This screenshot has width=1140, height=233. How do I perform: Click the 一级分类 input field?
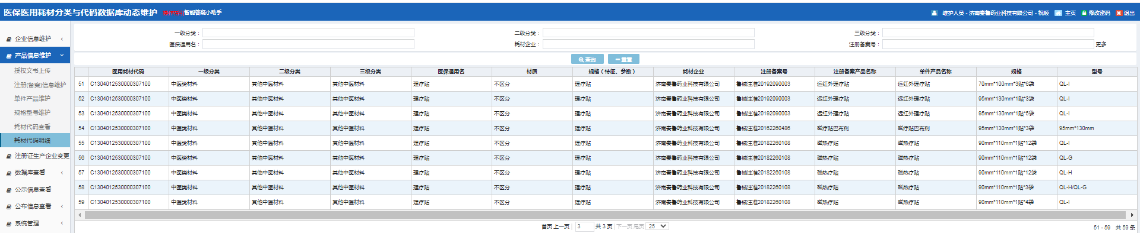click(308, 33)
